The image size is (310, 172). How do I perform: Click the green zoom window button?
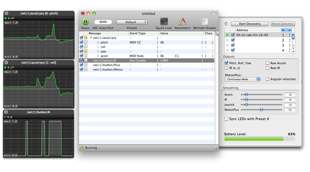[94, 14]
